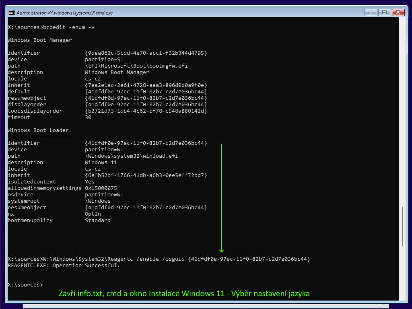Image resolution: width=412 pixels, height=309 pixels.
Task: Click inherit value {6efb52bf-1766-41db-a6b3-0ee5eff72bd7}
Action: [x=146, y=175]
